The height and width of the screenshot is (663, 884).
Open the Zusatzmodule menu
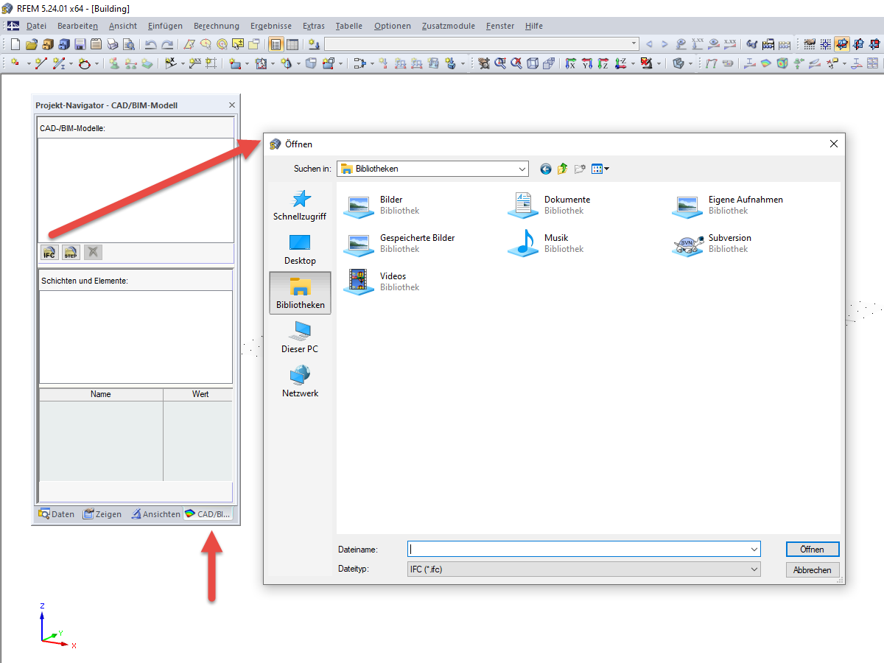[x=448, y=26]
